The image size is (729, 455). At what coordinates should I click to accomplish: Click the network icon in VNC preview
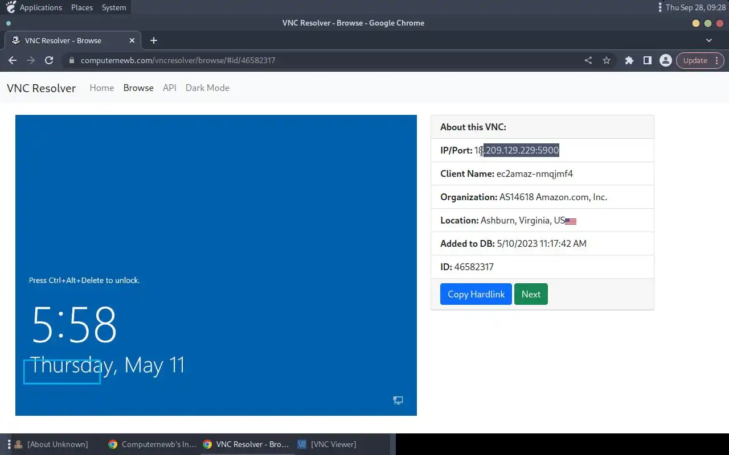[398, 400]
